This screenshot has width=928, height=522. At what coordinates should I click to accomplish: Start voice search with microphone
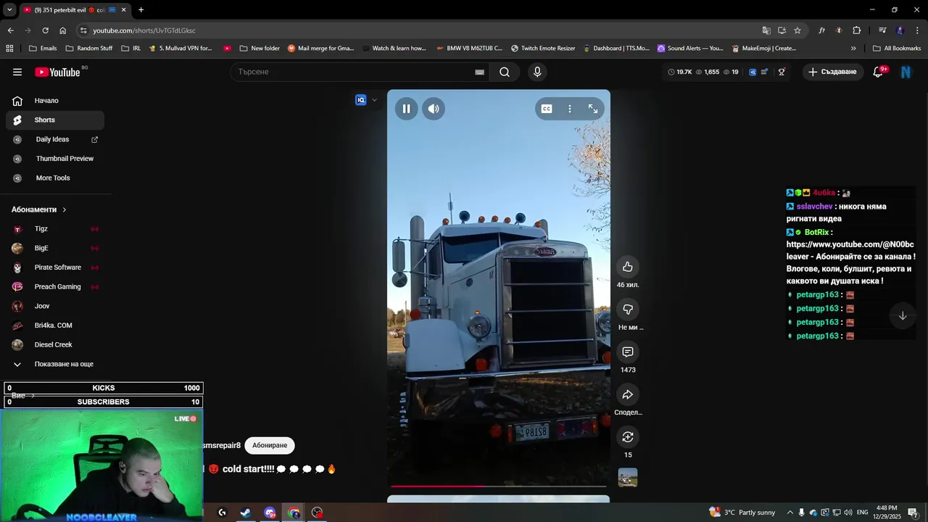(x=537, y=72)
